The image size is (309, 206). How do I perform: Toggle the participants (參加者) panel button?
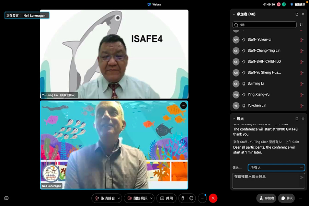click(266, 198)
